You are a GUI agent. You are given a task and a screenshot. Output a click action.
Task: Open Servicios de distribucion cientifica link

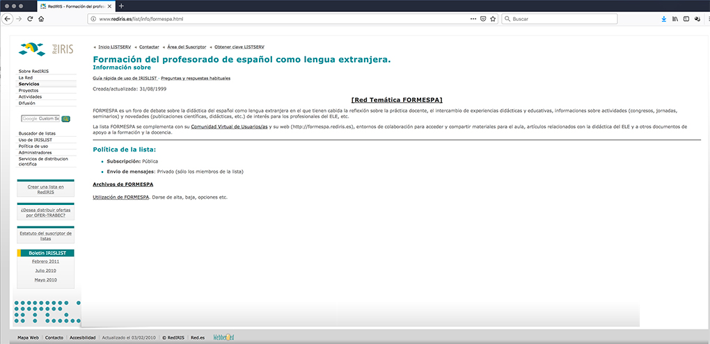pyautogui.click(x=43, y=161)
